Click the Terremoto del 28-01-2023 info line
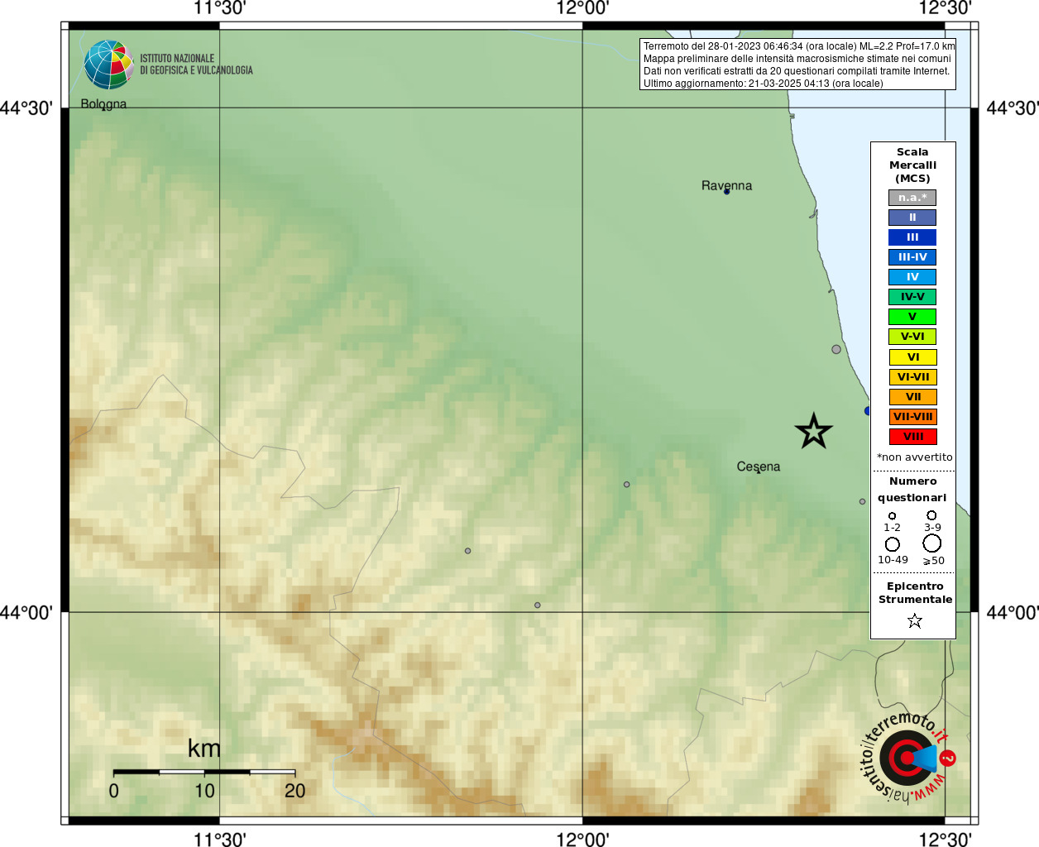This screenshot has height=847, width=1039. pyautogui.click(x=799, y=46)
